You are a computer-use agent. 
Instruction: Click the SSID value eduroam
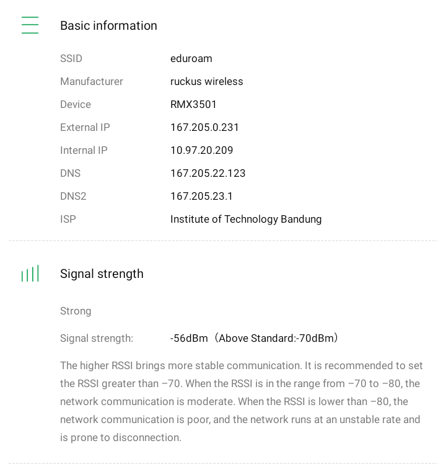(191, 58)
